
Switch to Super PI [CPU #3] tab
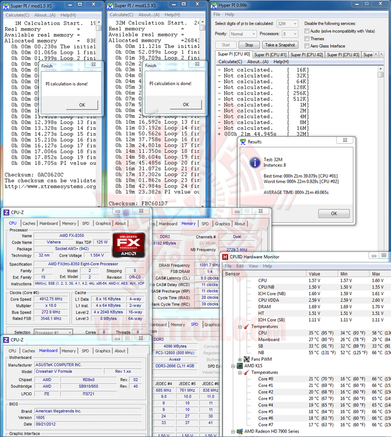(343, 55)
